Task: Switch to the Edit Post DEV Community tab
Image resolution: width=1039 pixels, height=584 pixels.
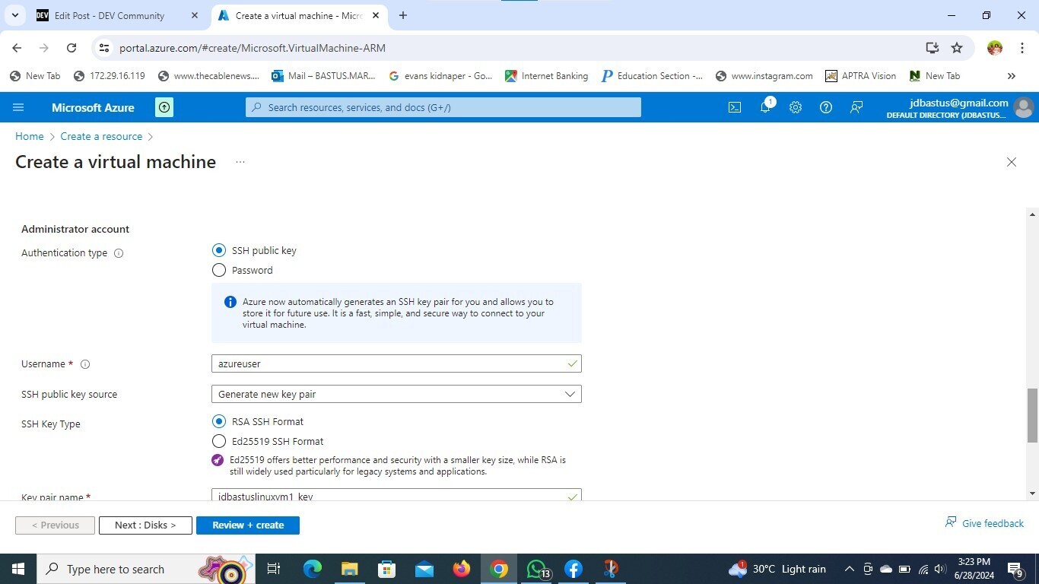Action: click(x=110, y=15)
